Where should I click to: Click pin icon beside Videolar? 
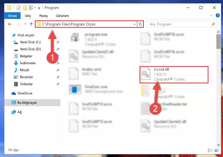tap(58, 84)
